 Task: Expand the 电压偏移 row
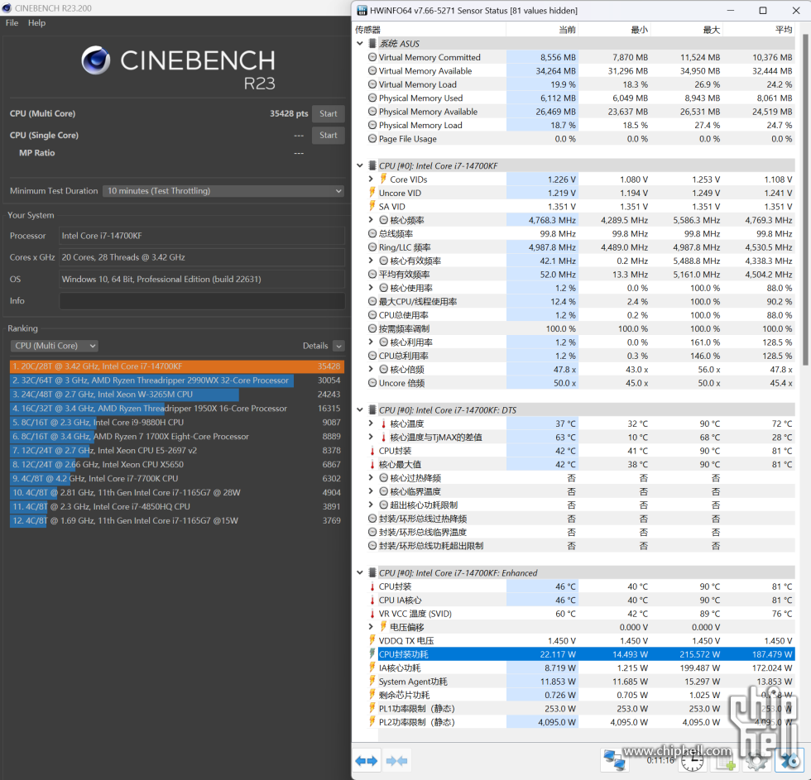[371, 626]
